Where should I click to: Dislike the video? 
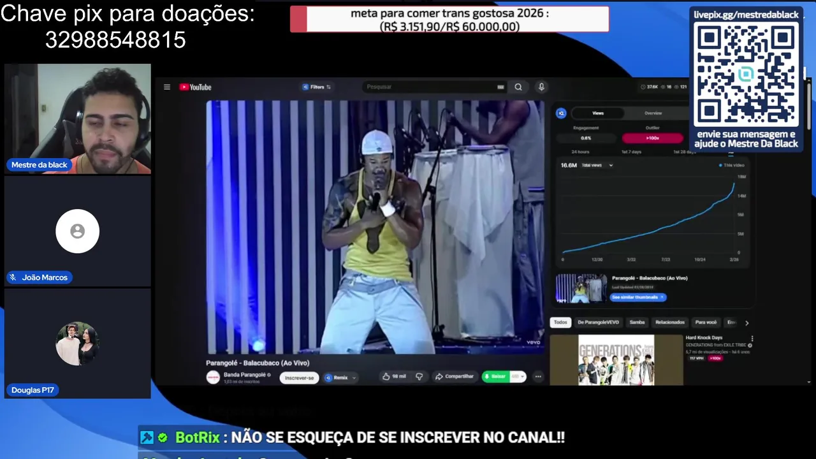tap(419, 377)
